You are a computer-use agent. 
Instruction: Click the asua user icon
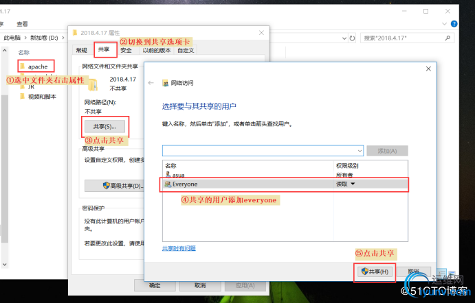pos(168,174)
